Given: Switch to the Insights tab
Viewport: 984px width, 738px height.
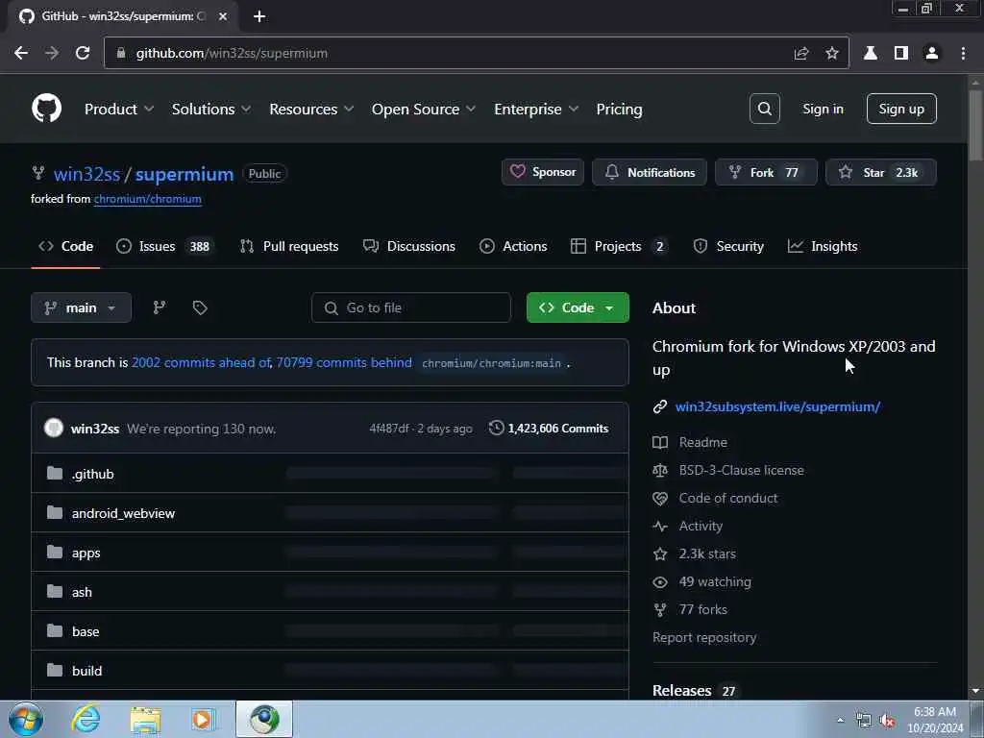Looking at the screenshot, I should 823,246.
